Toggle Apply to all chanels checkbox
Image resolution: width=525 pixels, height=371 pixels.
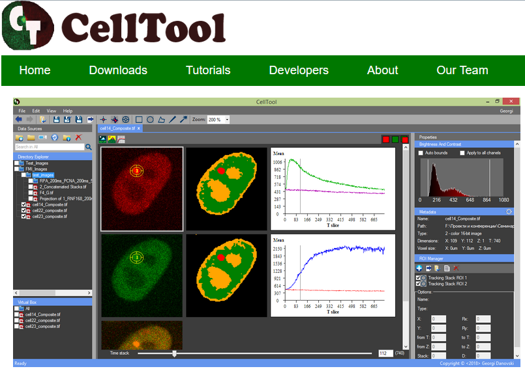point(462,153)
